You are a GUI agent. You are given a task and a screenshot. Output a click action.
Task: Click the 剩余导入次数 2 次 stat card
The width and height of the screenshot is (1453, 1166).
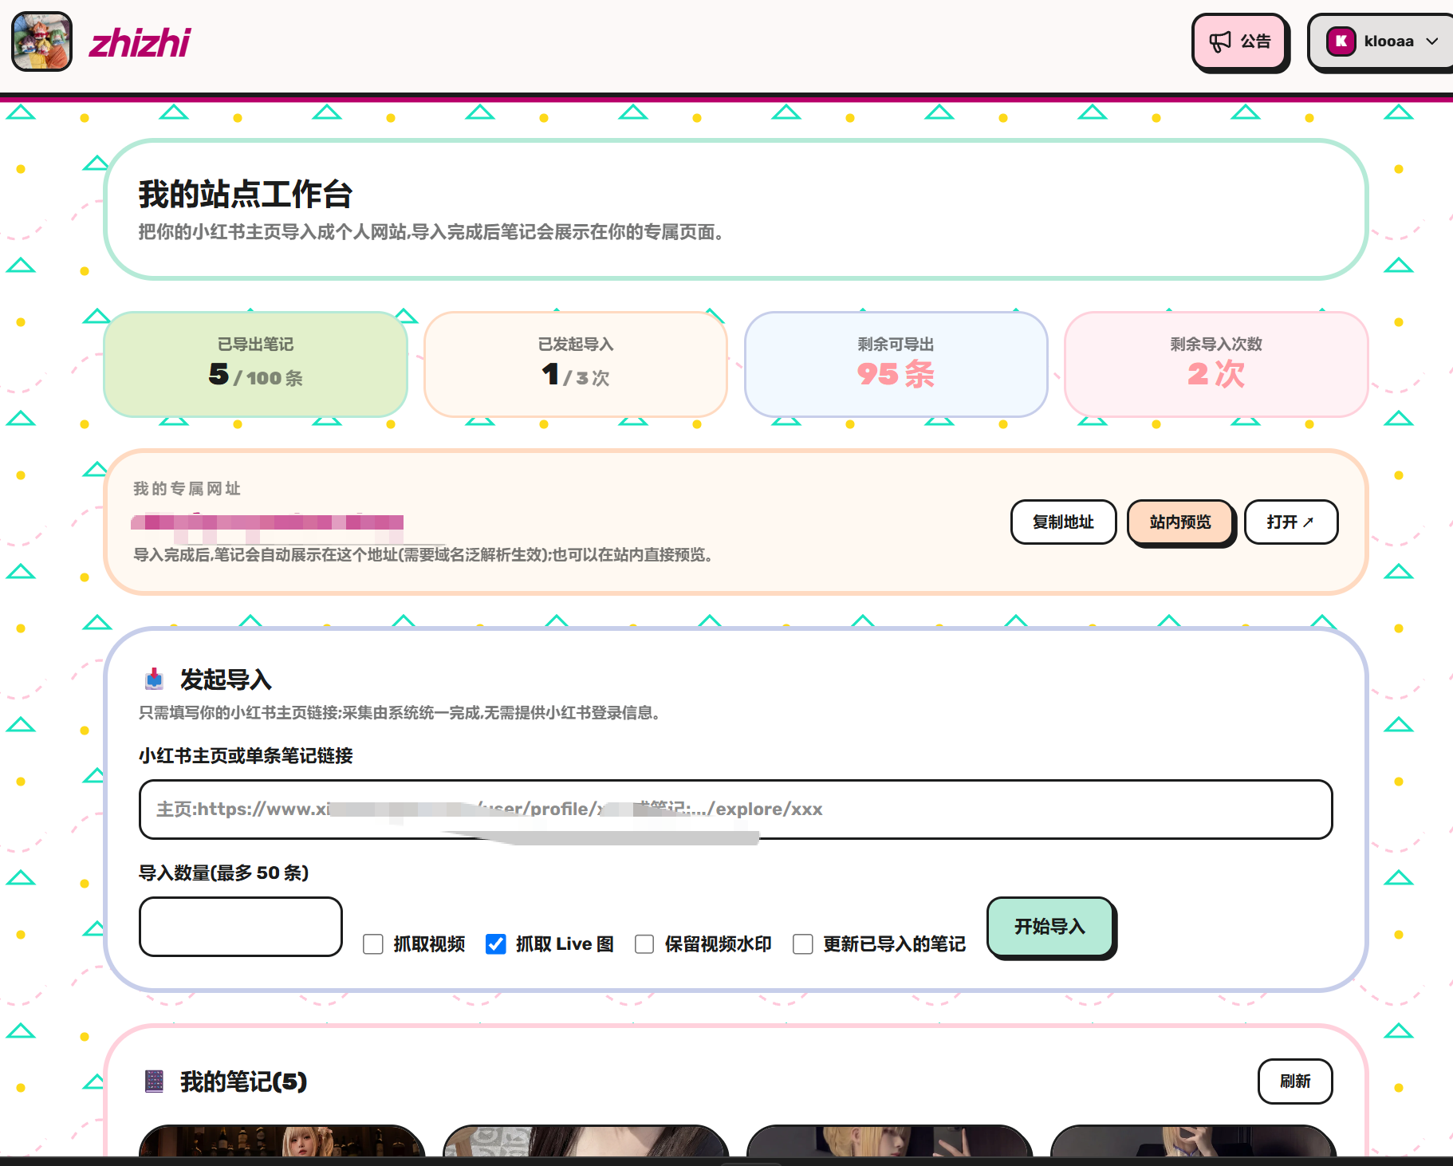click(1216, 364)
